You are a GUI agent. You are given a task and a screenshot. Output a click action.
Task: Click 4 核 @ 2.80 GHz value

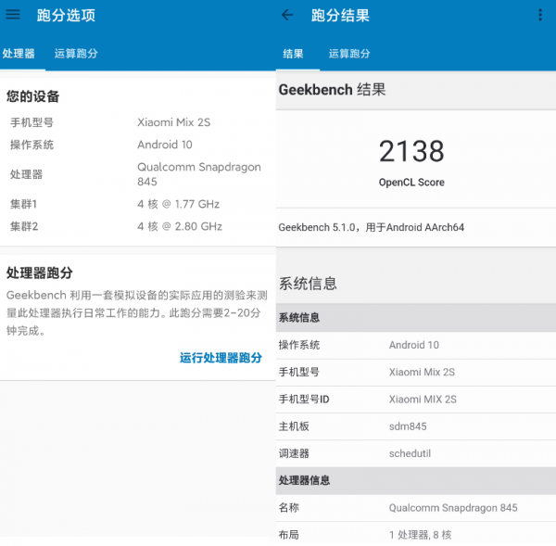point(180,227)
